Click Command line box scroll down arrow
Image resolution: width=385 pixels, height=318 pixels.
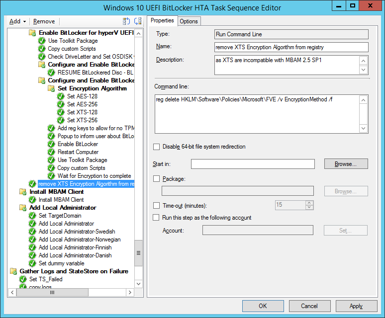pos(364,128)
